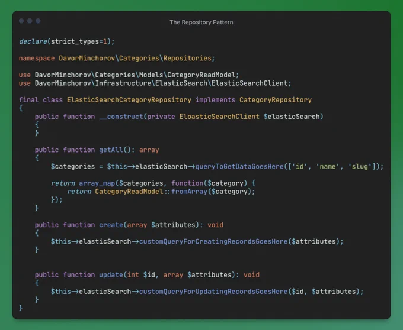
Task: Click the "update" function name
Action: click(111, 275)
